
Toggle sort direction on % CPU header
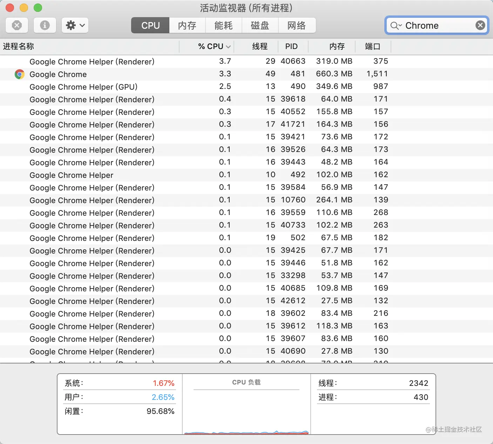207,46
